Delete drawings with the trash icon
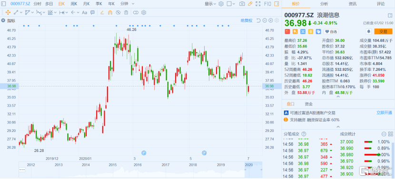Screen dimensions: 395x179 pos(126,12)
